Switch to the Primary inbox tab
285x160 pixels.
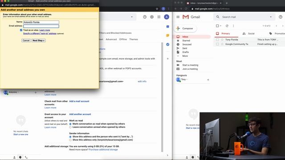[226, 34]
